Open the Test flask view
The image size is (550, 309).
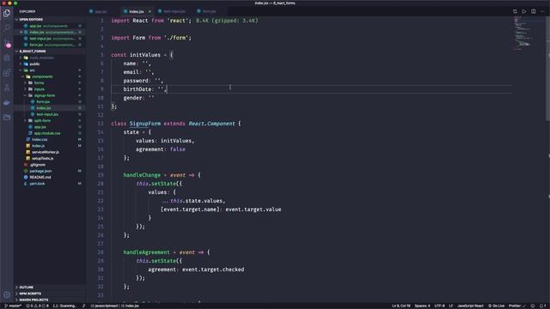(x=7, y=88)
